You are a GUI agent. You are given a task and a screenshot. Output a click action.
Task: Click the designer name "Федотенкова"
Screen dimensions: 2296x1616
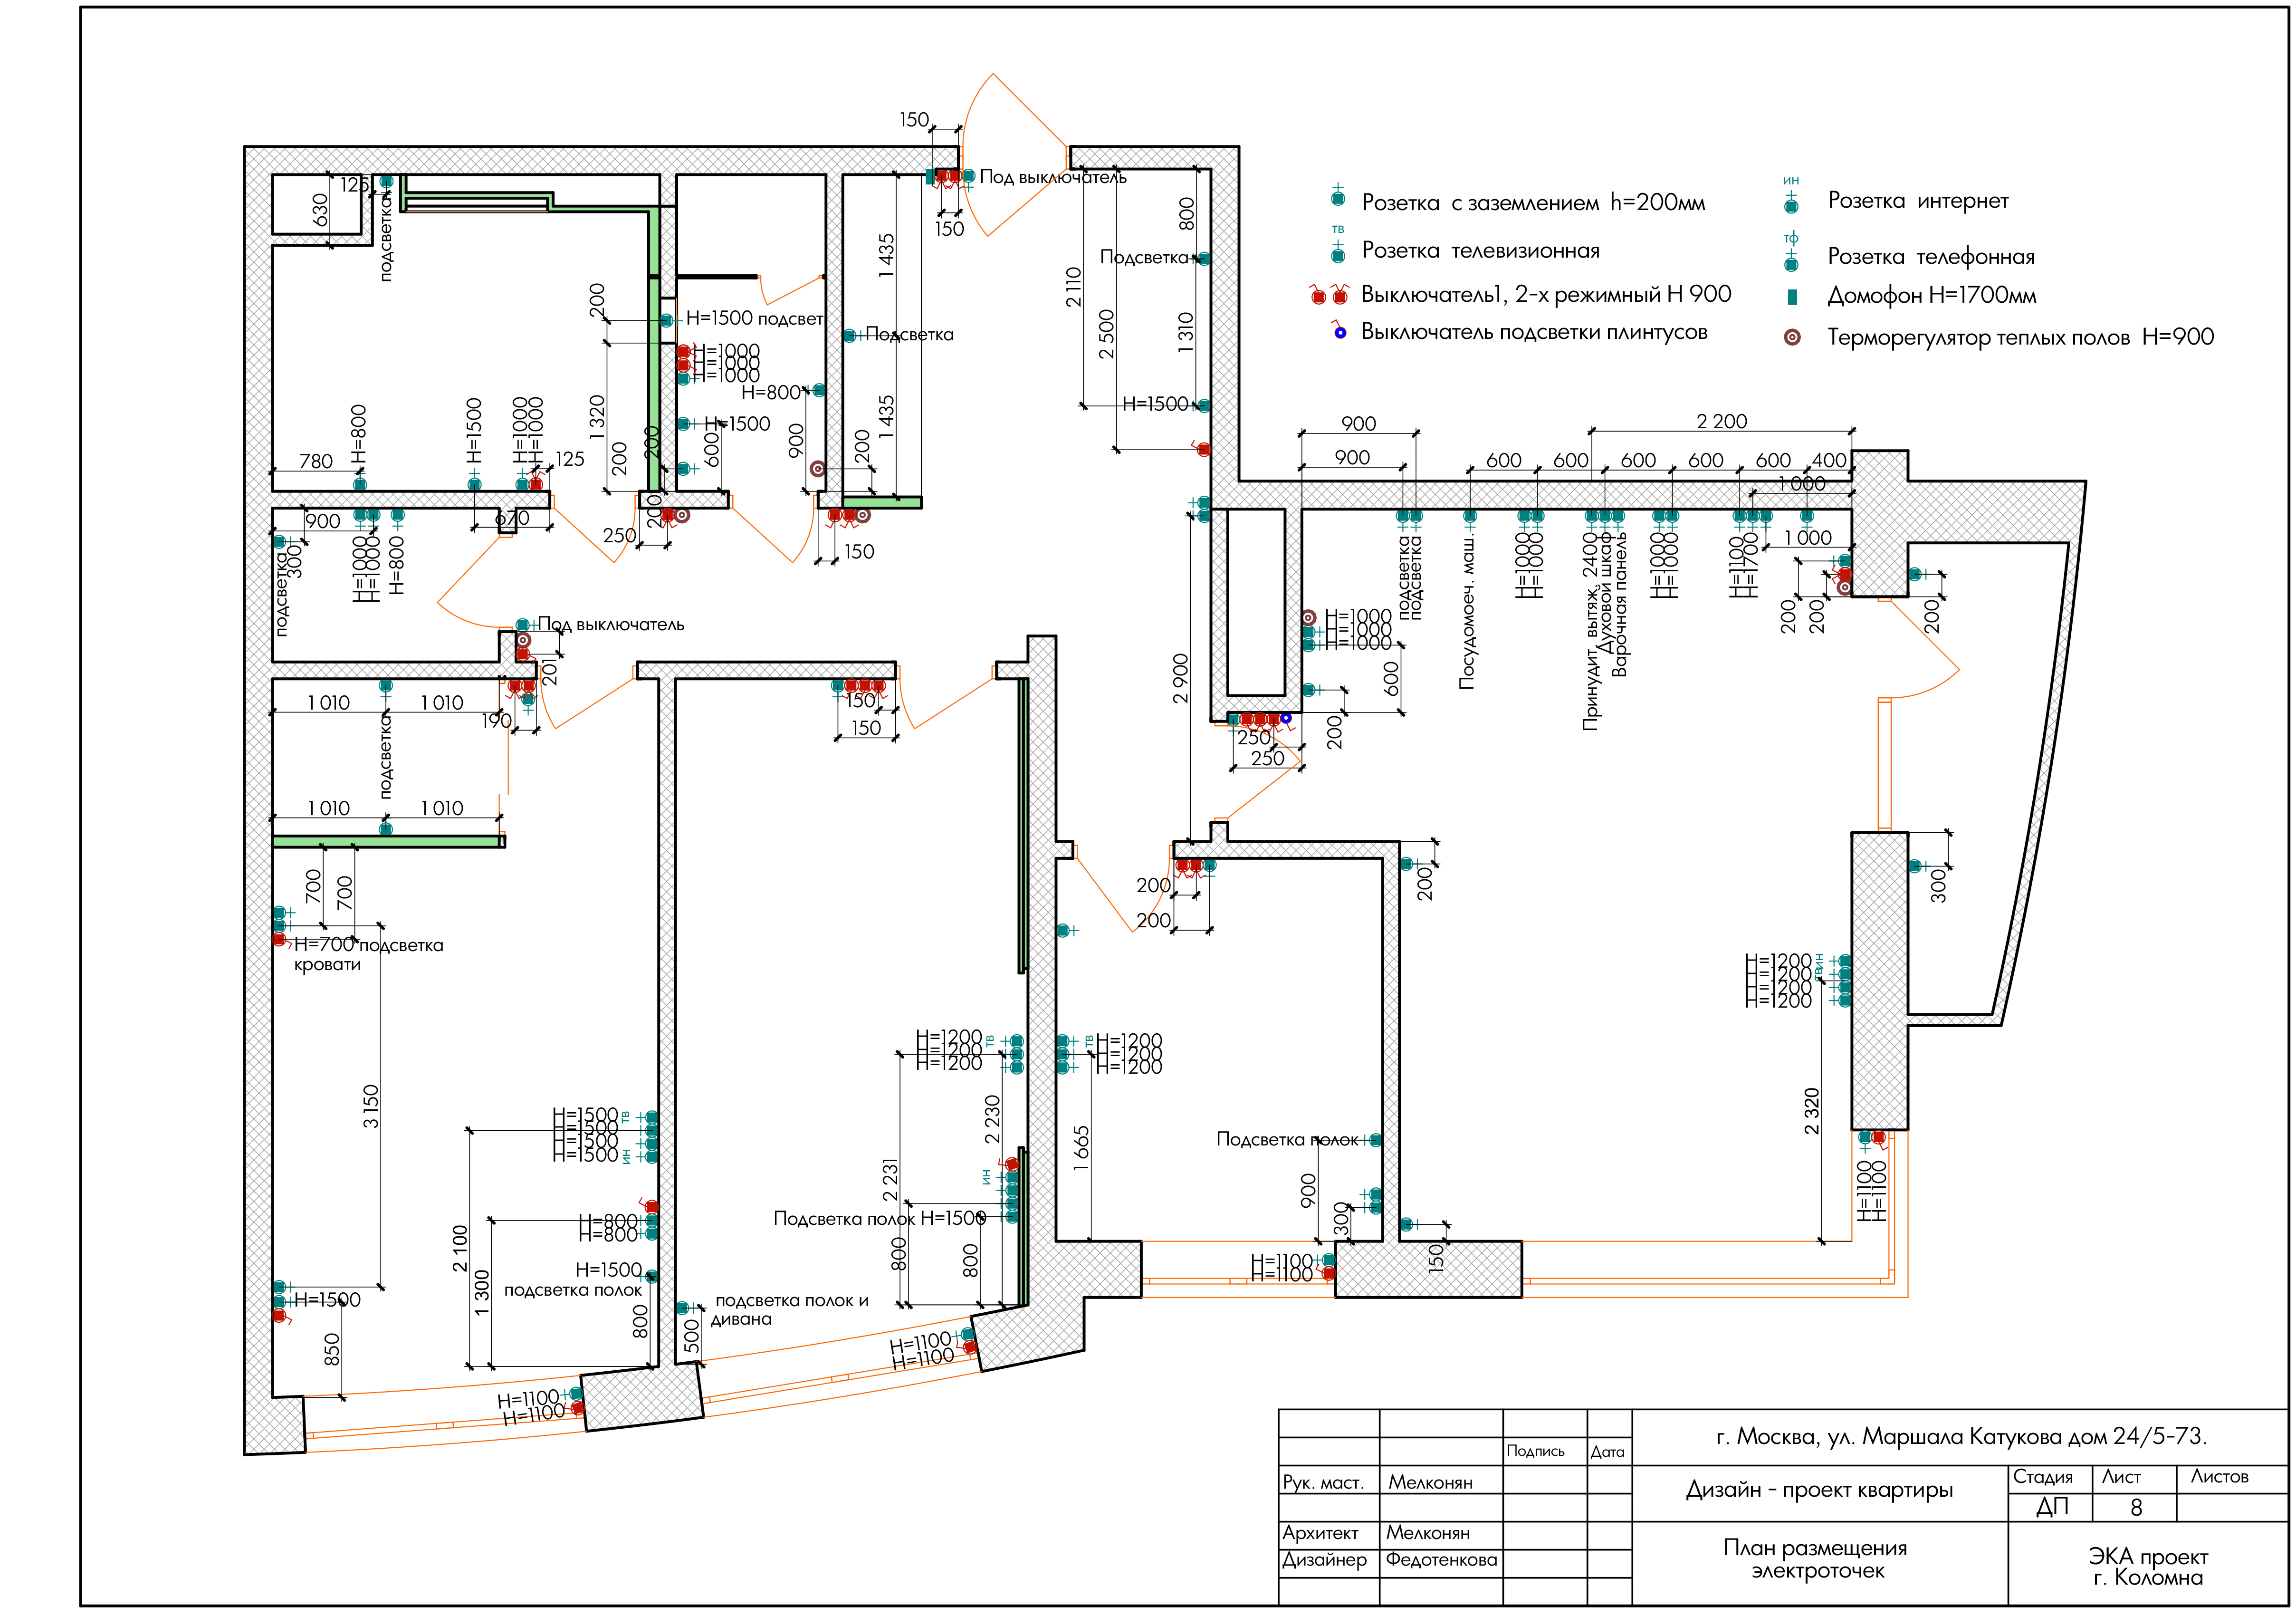tap(1441, 1560)
